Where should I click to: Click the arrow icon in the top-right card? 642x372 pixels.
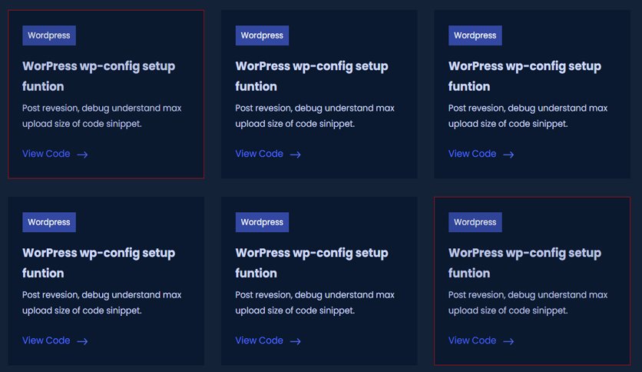(508, 154)
